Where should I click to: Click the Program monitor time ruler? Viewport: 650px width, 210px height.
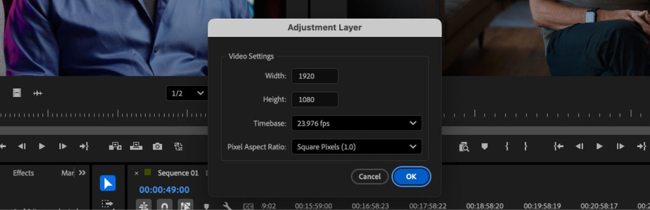[x=545, y=114]
